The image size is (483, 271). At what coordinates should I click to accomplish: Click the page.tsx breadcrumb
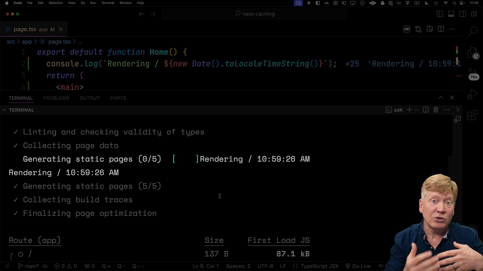tap(59, 42)
